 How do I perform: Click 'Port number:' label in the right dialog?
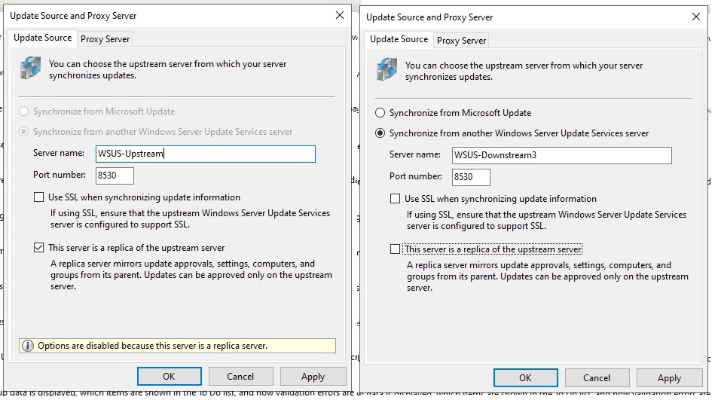[416, 176]
